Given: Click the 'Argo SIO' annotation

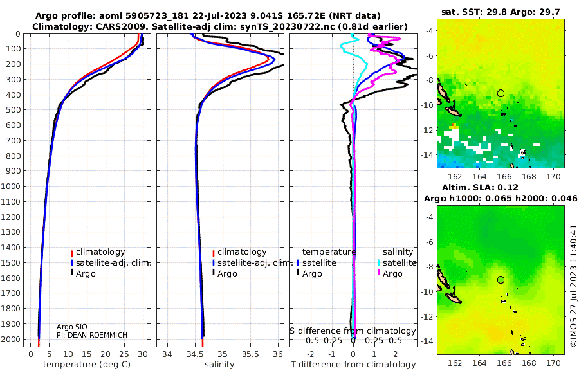Looking at the screenshot, I should click(x=72, y=327).
